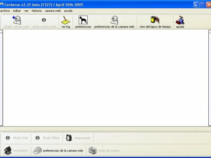Image resolution: width=211 pixels, height=158 pixels.
Task: Click the ayuda toolbar icon
Action: [x=180, y=20]
